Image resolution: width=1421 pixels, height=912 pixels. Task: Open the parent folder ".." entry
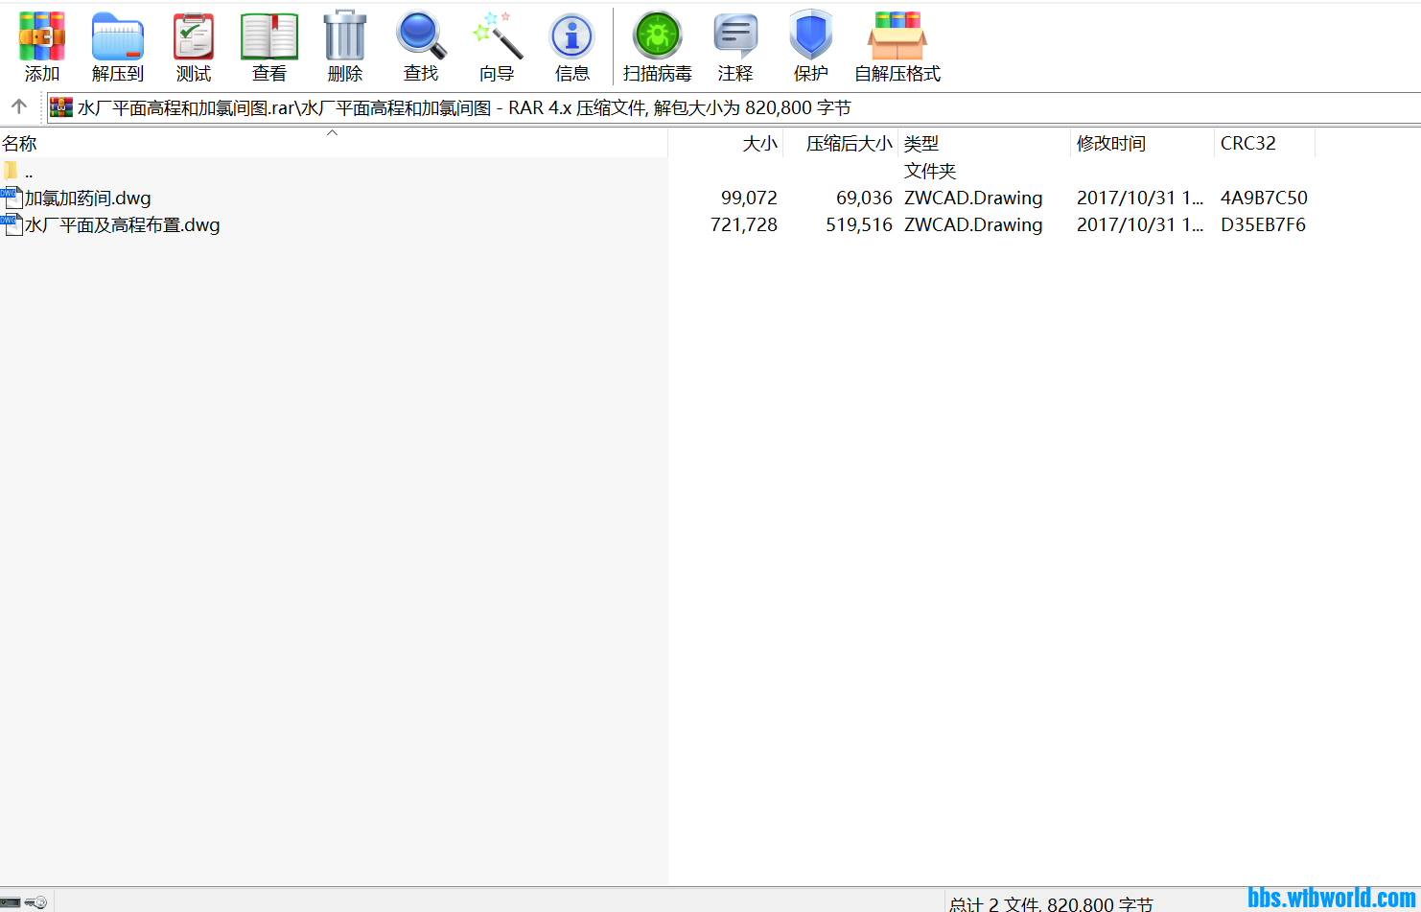(28, 173)
